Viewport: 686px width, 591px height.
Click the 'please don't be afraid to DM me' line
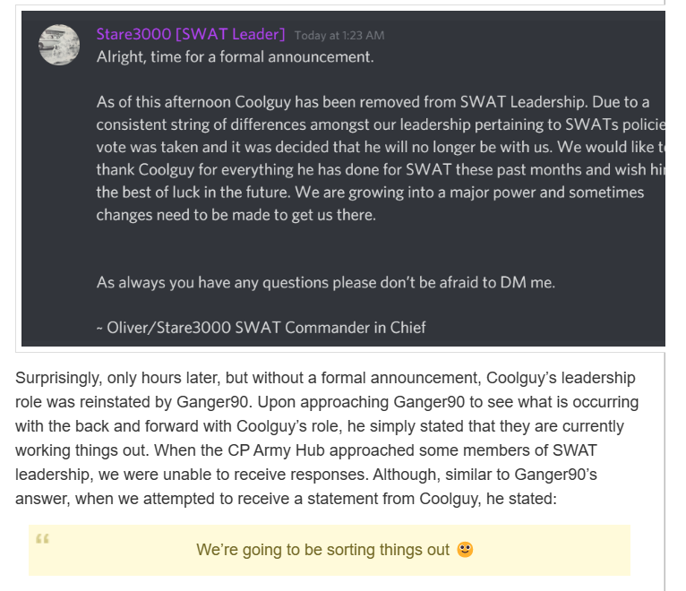[x=325, y=282]
